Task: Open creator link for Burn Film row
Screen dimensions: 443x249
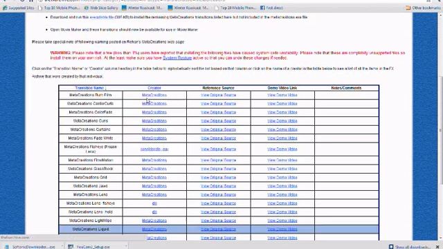Action: click(x=154, y=95)
